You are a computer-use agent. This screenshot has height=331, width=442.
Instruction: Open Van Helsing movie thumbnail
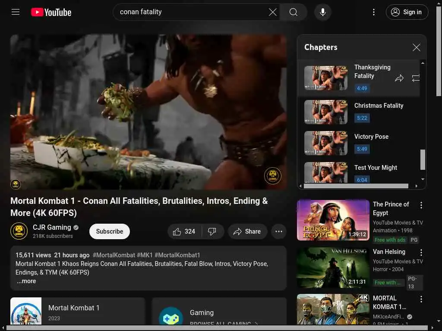(x=333, y=267)
